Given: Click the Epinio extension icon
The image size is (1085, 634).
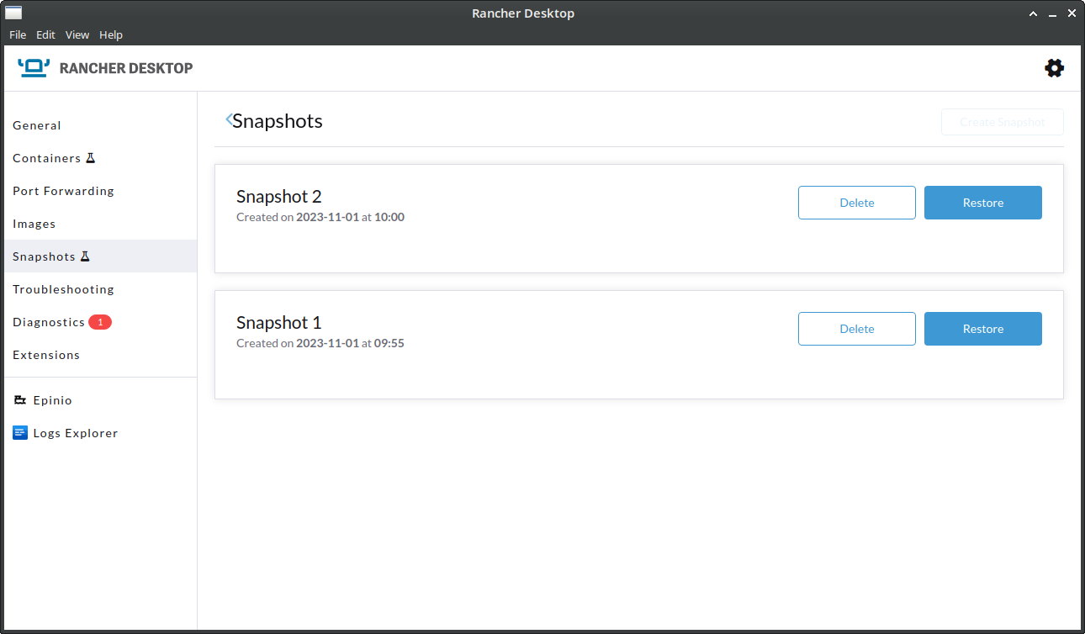Looking at the screenshot, I should (x=20, y=400).
